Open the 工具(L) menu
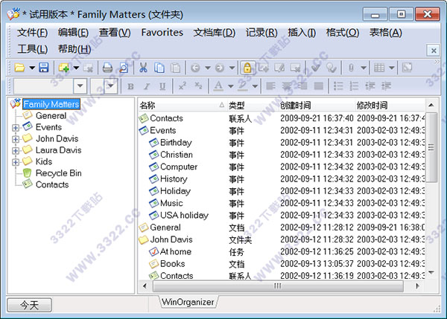The image size is (447, 319). coord(32,49)
